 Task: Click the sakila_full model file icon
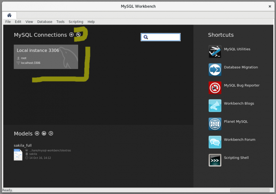point(18,155)
